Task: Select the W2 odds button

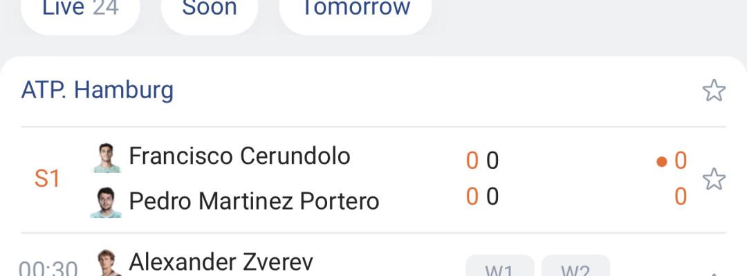Action: point(575,266)
